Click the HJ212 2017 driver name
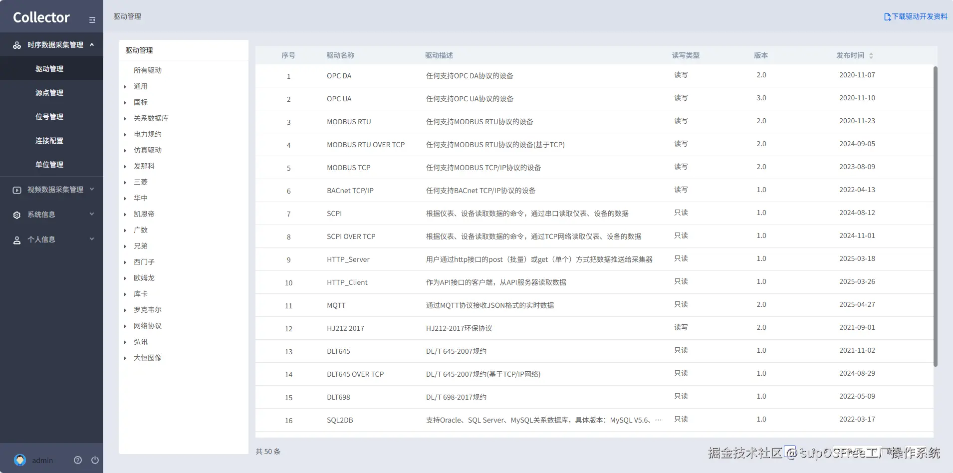Image resolution: width=953 pixels, height=473 pixels. pos(346,328)
